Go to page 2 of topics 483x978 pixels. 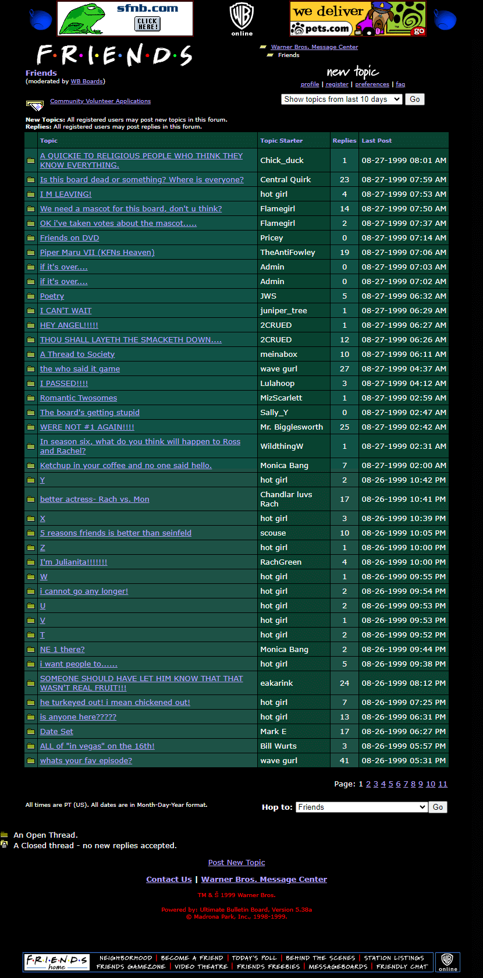coord(368,784)
